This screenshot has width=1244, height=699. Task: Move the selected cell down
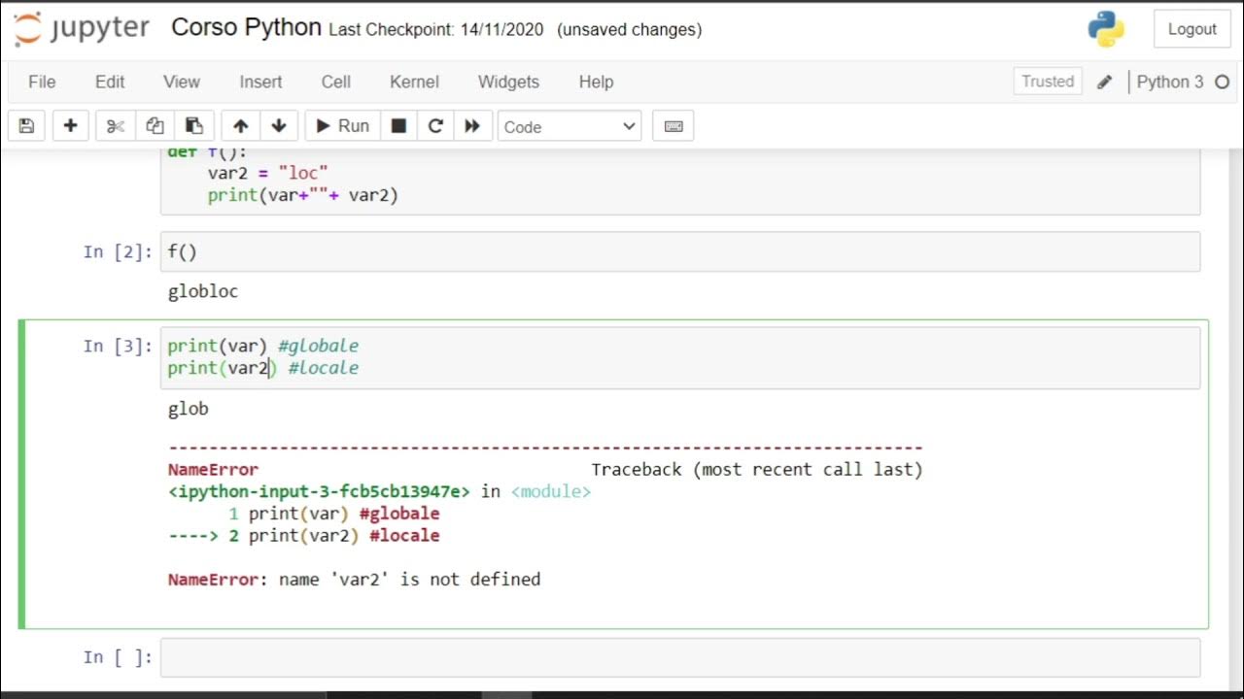279,126
